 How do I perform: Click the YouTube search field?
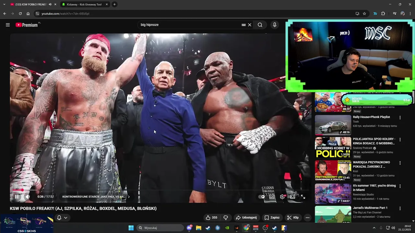tap(190, 25)
